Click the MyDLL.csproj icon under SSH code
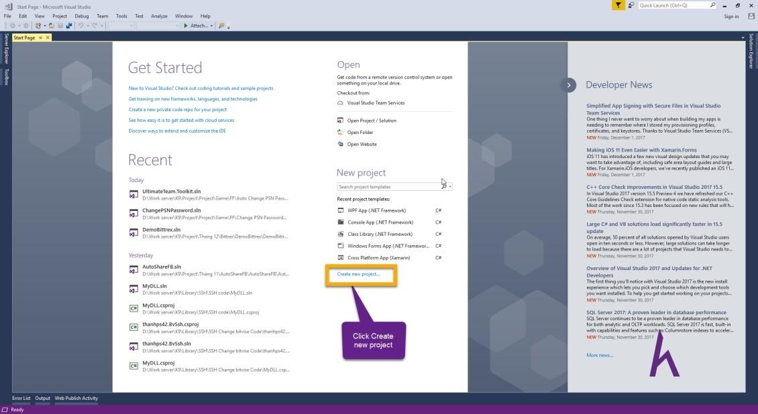Viewport: 758px width, 414px height. pyautogui.click(x=133, y=308)
